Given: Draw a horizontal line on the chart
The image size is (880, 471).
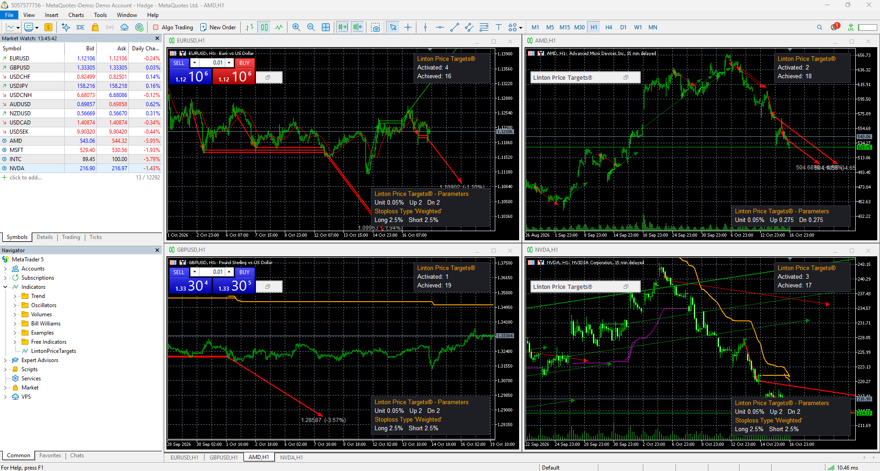Looking at the screenshot, I should [440, 27].
